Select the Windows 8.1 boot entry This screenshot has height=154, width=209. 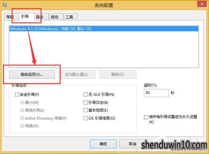(104, 29)
